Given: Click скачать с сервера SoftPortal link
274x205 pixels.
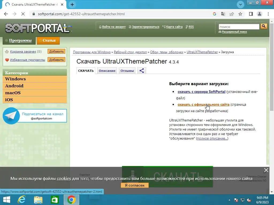Looking at the screenshot, I should tap(201, 92).
